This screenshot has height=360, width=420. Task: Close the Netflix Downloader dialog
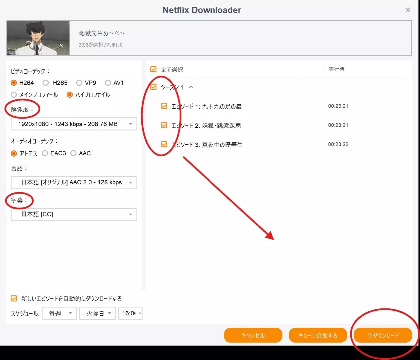(x=408, y=10)
